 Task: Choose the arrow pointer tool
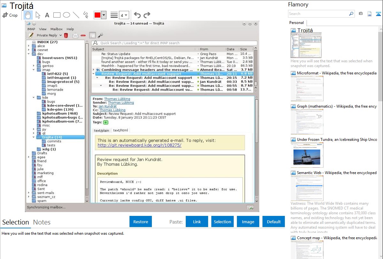pyautogui.click(x=38, y=15)
